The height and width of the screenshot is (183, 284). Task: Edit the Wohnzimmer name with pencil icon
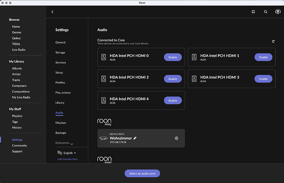click(x=135, y=138)
